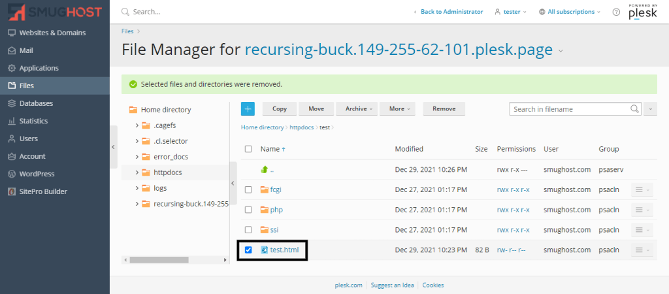Image resolution: width=669 pixels, height=294 pixels.
Task: Open Websites & Domains in sidebar
Action: 55,33
